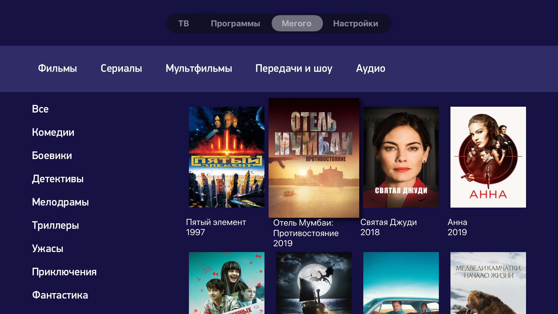Filter by the Фантастика genre
Screen dimensions: 558x314
point(60,295)
